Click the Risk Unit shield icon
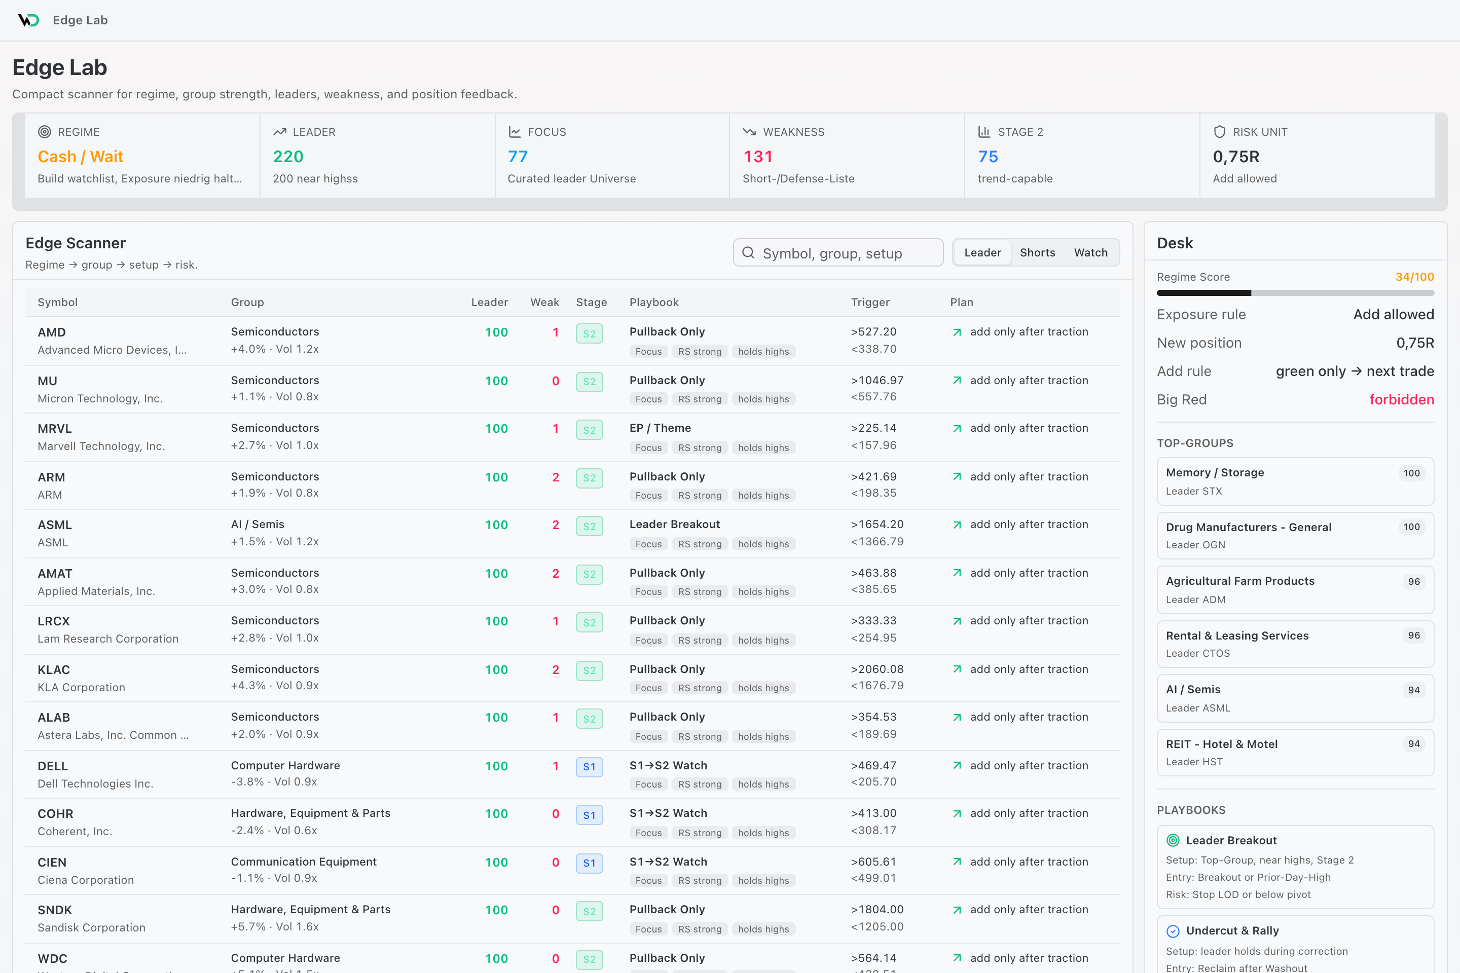1460x973 pixels. pos(1219,132)
